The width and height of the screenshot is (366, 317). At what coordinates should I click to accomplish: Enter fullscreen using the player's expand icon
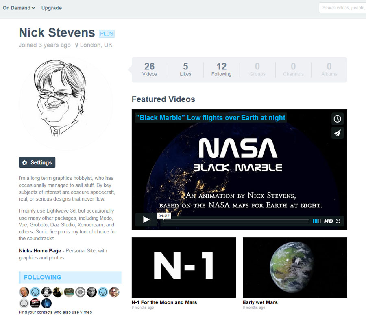point(338,221)
